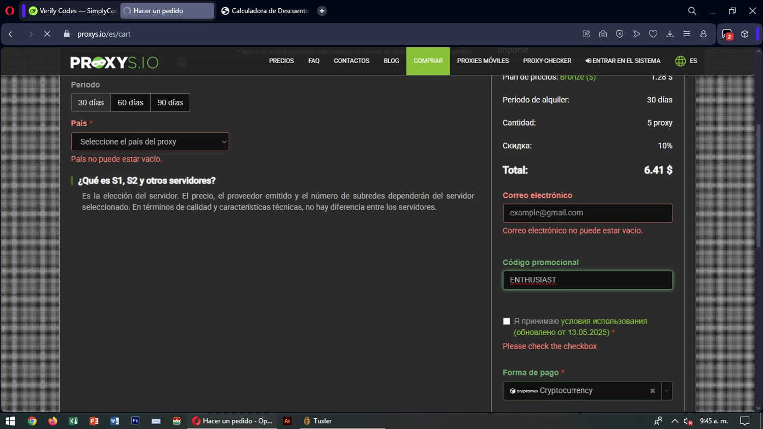
Task: Select the 90 días period
Action: click(x=170, y=103)
